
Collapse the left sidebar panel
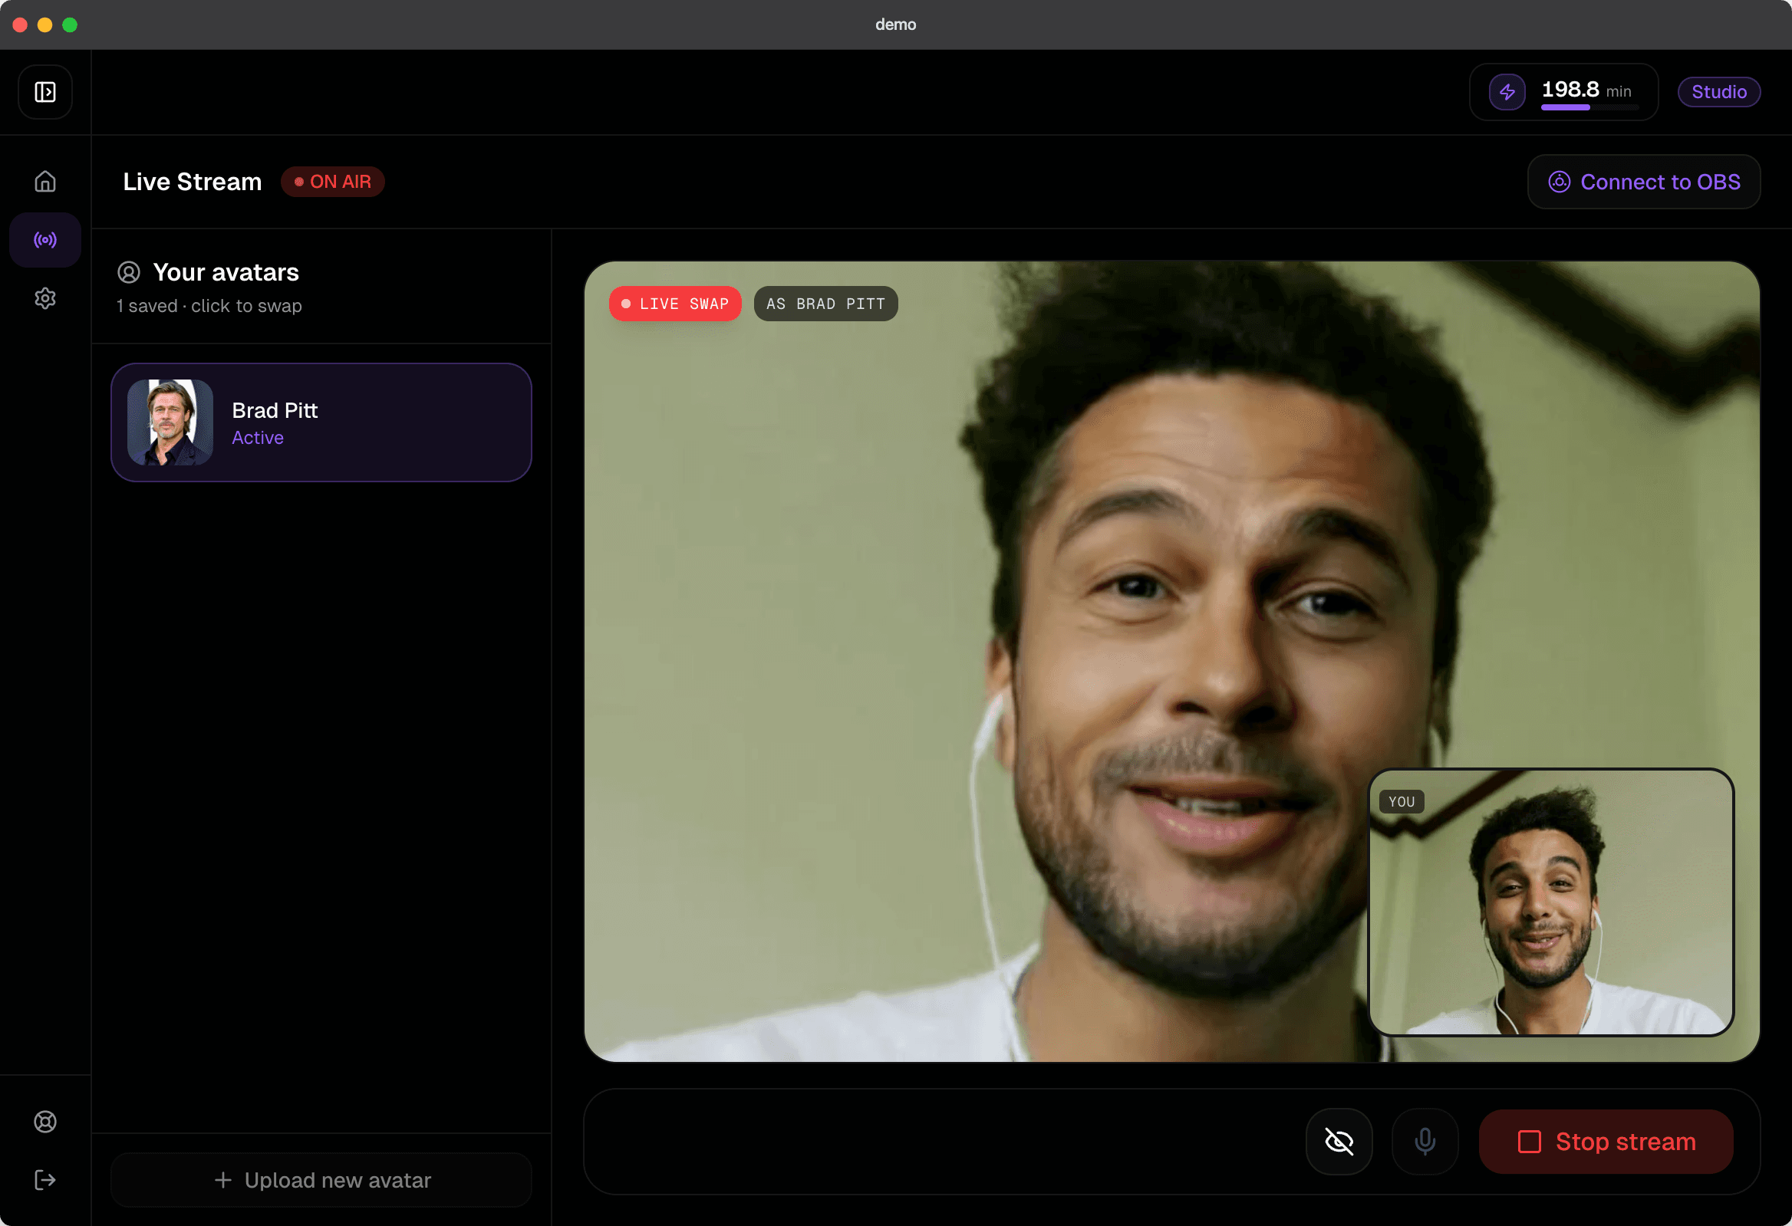(44, 92)
